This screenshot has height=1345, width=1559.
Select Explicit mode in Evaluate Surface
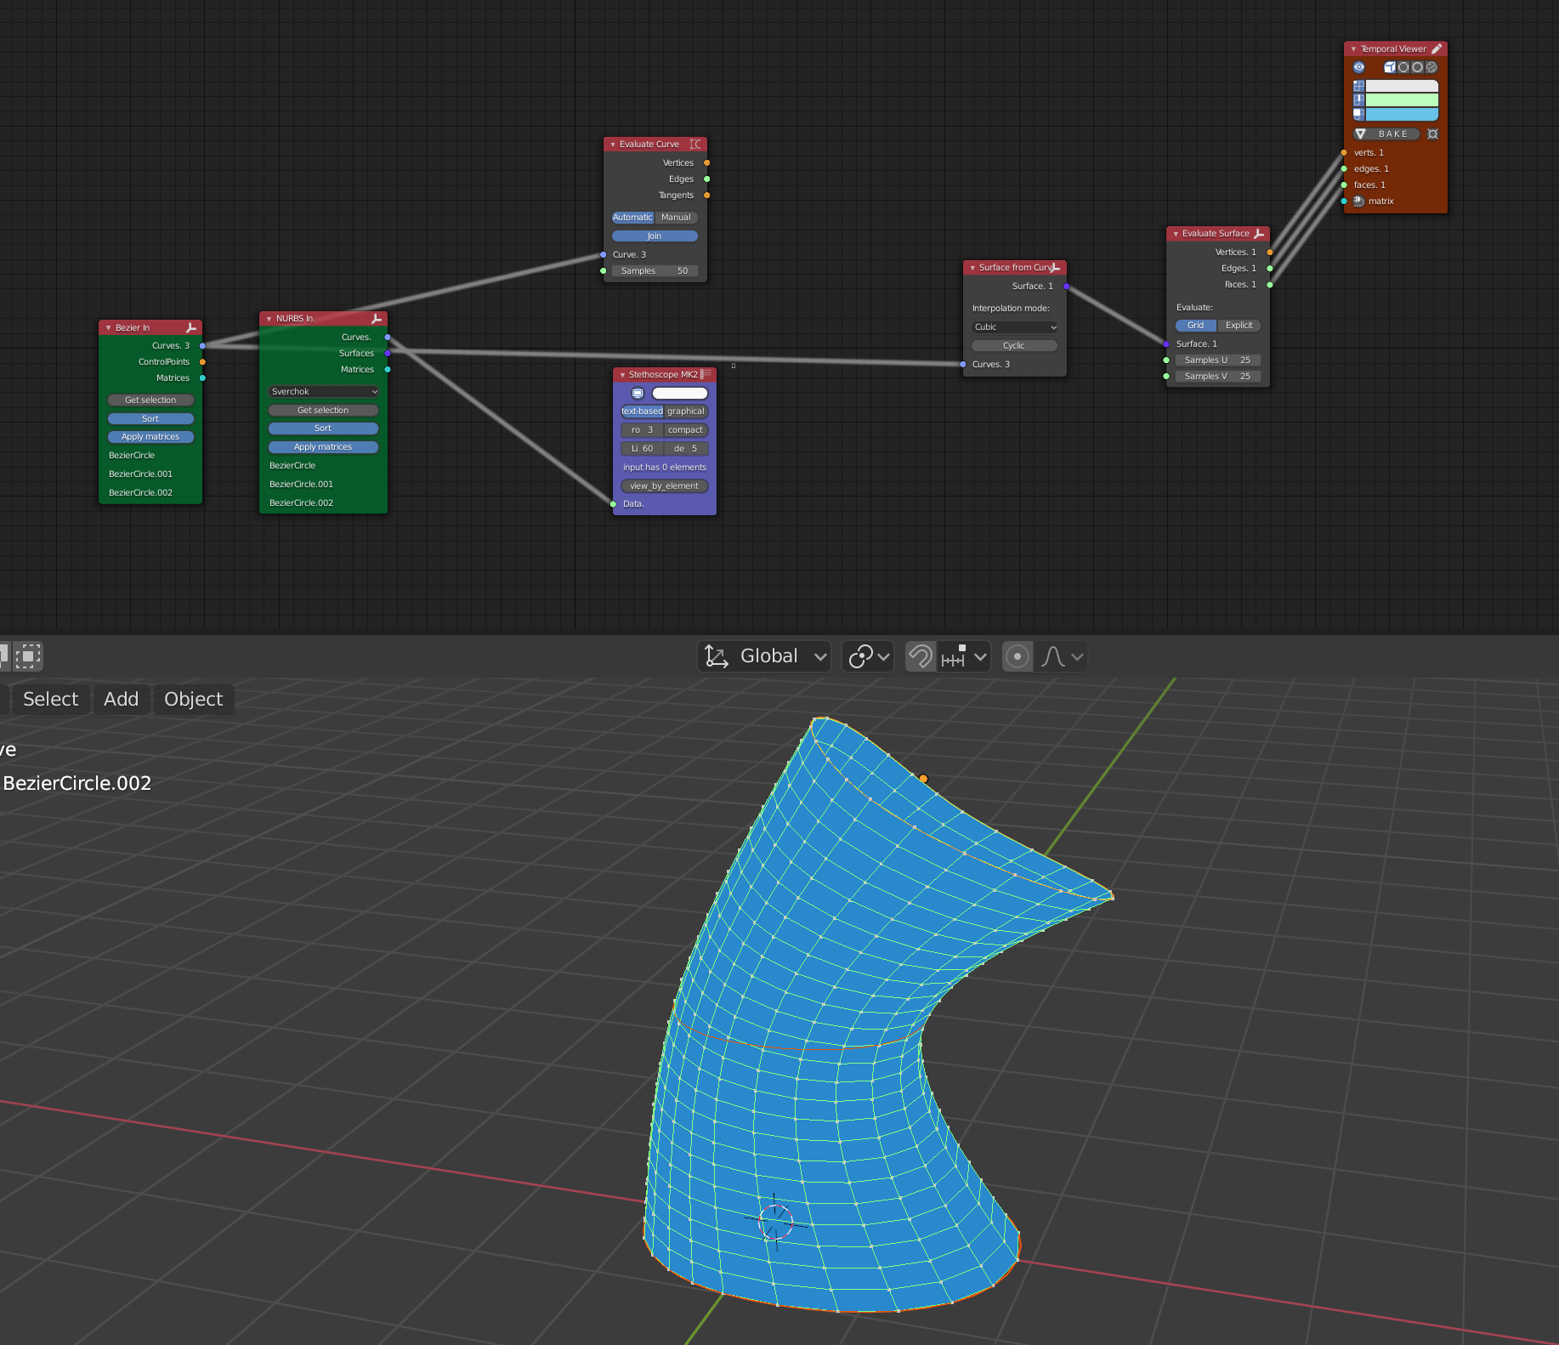pos(1239,326)
